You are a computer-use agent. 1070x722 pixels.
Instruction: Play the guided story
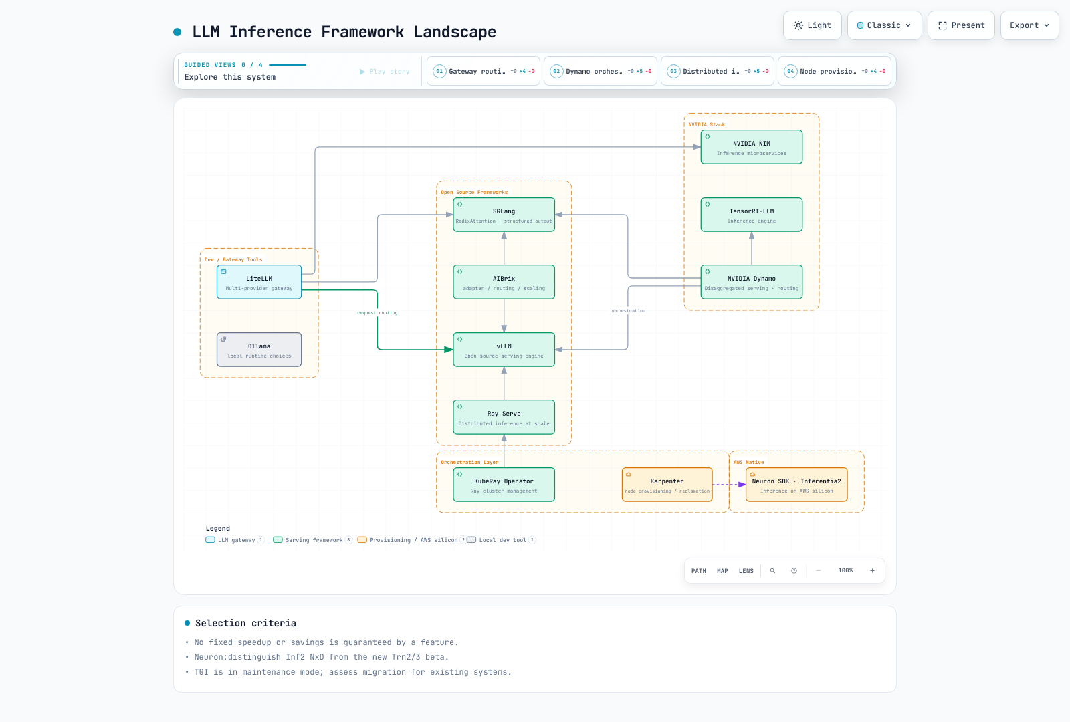point(385,72)
